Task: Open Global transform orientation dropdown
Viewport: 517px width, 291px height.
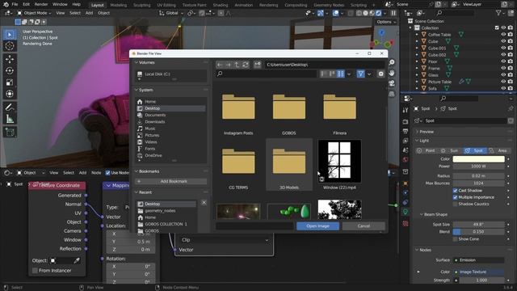Action: pyautogui.click(x=170, y=13)
